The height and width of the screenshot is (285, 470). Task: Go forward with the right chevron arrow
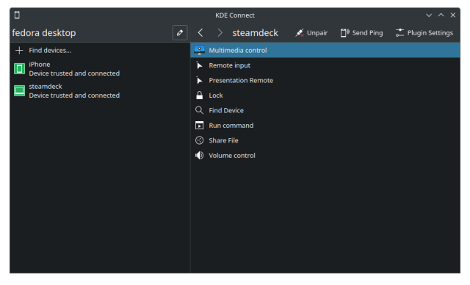(x=220, y=32)
